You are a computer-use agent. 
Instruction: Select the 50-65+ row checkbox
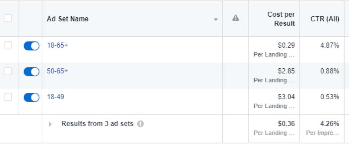[8, 71]
